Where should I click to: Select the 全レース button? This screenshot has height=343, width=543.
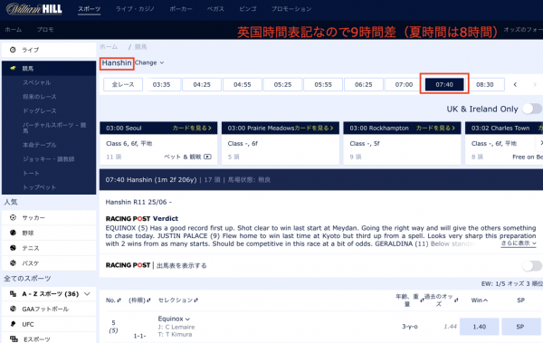click(x=123, y=84)
